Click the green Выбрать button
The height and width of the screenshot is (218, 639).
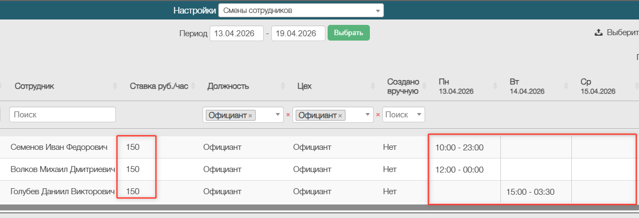[348, 33]
